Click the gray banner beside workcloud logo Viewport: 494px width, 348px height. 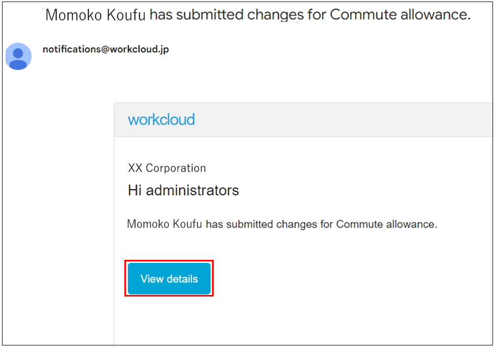pos(344,120)
